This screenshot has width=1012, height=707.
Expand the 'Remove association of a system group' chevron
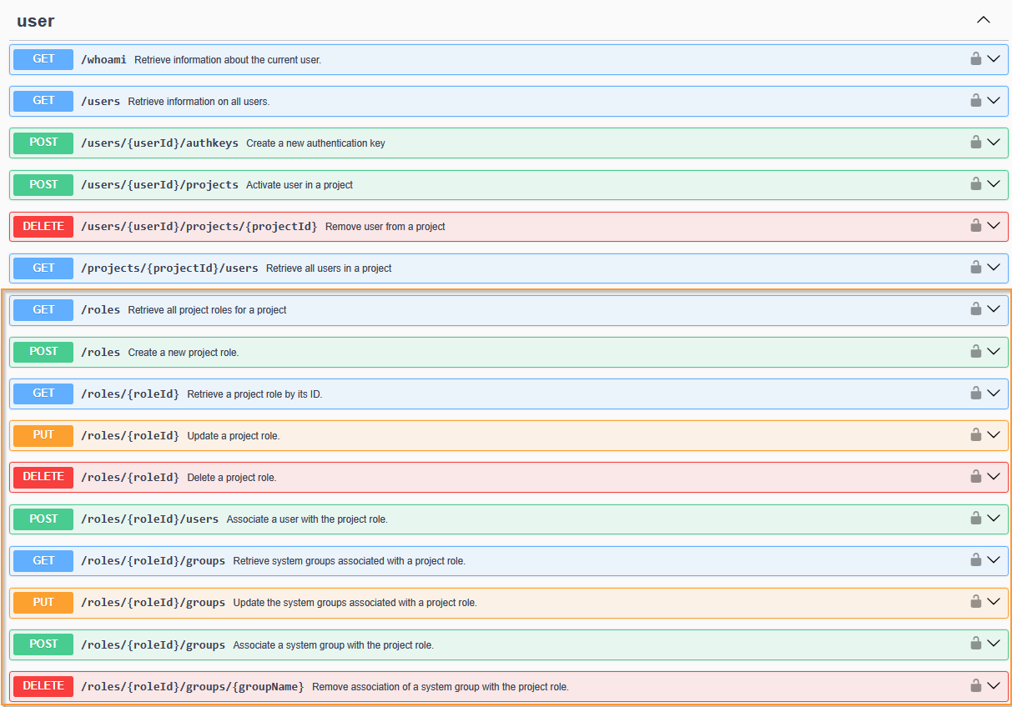pos(993,686)
